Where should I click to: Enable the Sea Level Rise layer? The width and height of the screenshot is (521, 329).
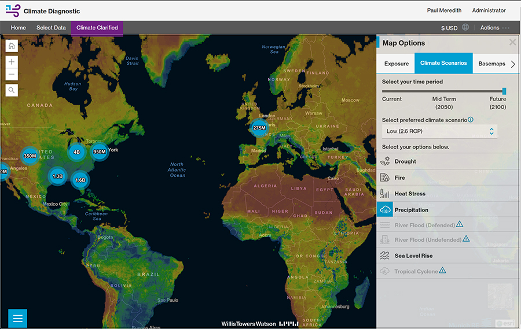pos(413,256)
